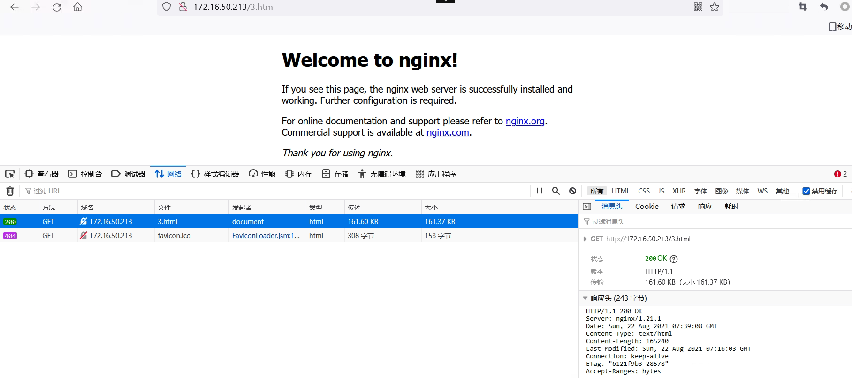The height and width of the screenshot is (378, 852).
Task: Switch to the 耗时 timings tab
Action: [731, 207]
